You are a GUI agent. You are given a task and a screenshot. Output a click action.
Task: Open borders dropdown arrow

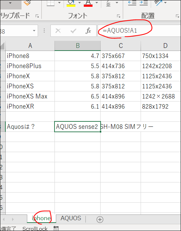59,3
